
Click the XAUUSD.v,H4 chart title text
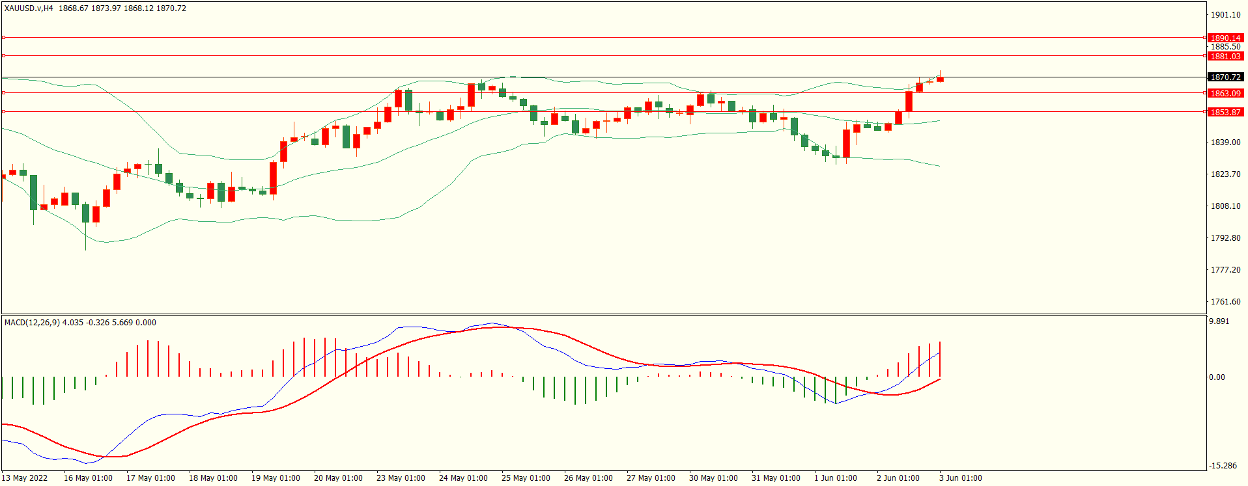coord(29,8)
